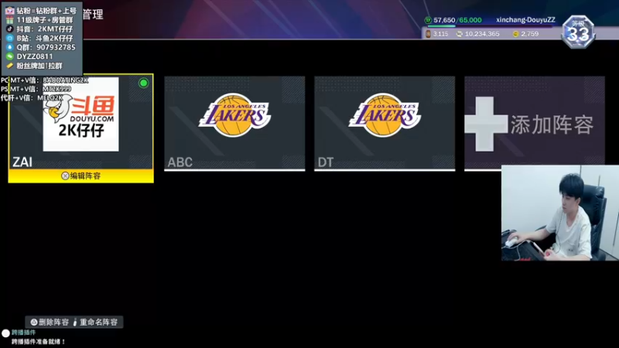Click the 跨播插件准备就绪 status text

pyautogui.click(x=38, y=342)
